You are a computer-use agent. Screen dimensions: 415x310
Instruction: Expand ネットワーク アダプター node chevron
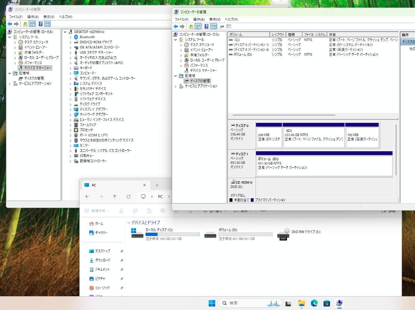[70, 115]
